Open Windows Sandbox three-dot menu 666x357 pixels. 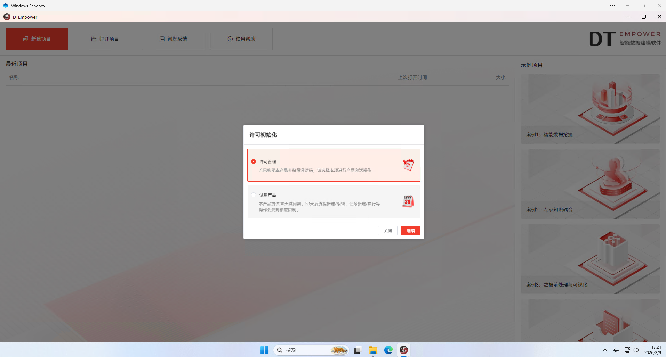click(612, 6)
